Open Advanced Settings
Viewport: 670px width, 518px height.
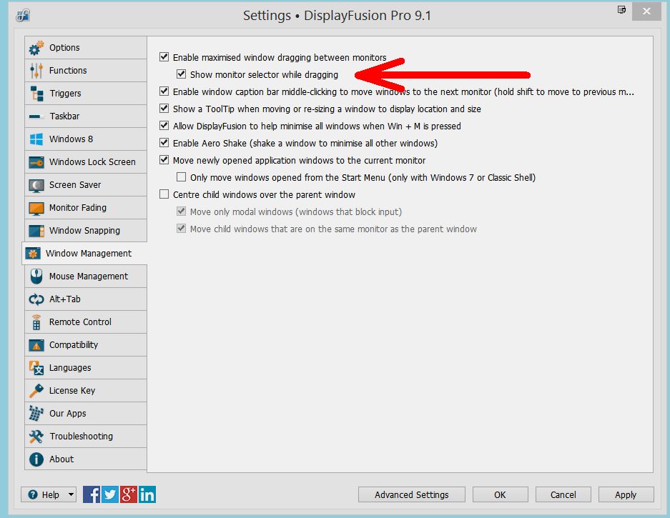[x=412, y=494]
